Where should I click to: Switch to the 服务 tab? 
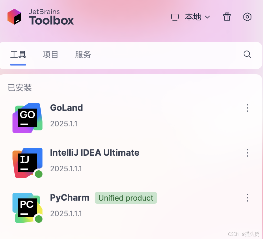[83, 55]
